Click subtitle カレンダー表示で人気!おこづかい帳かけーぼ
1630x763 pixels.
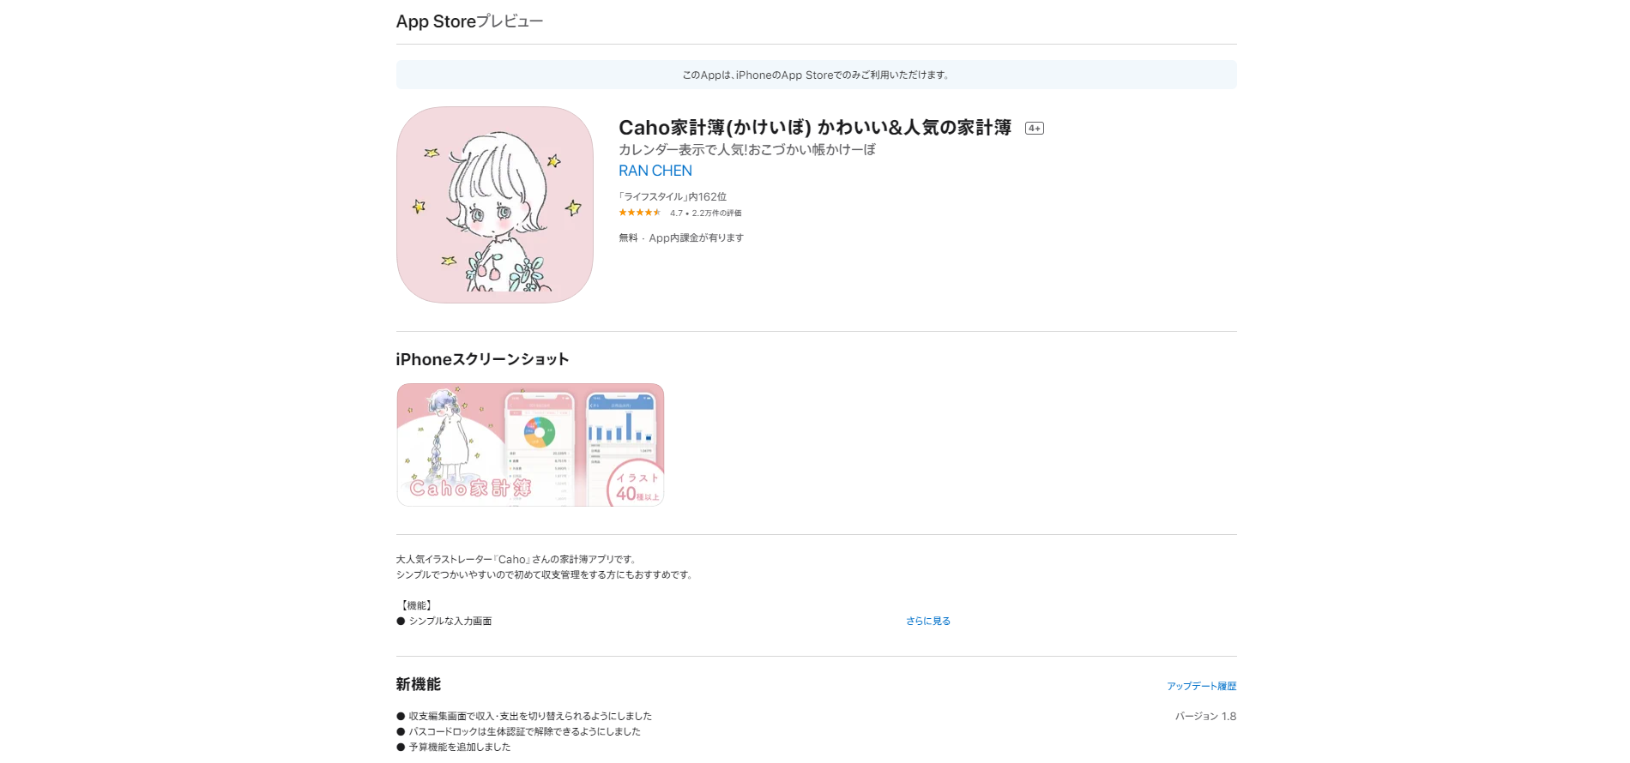747,150
